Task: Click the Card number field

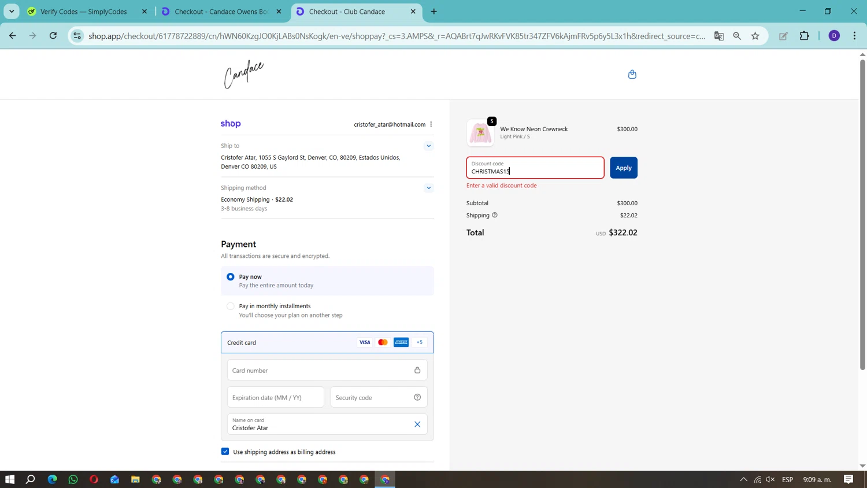Action: tap(327, 370)
